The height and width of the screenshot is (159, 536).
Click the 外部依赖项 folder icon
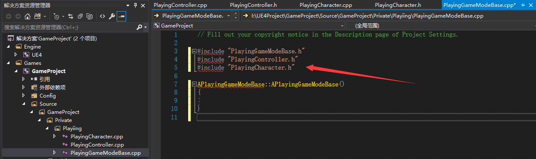[x=34, y=88]
